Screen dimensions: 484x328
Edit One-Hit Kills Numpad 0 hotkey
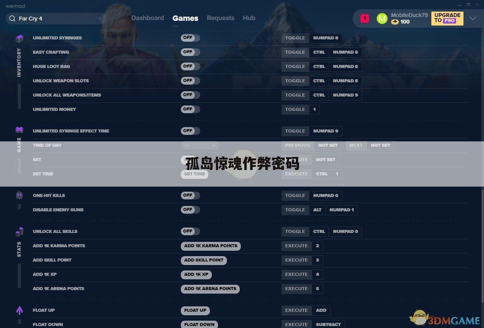coord(326,195)
